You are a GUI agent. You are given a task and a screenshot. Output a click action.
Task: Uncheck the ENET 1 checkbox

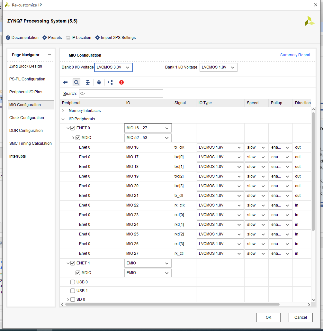(73, 263)
